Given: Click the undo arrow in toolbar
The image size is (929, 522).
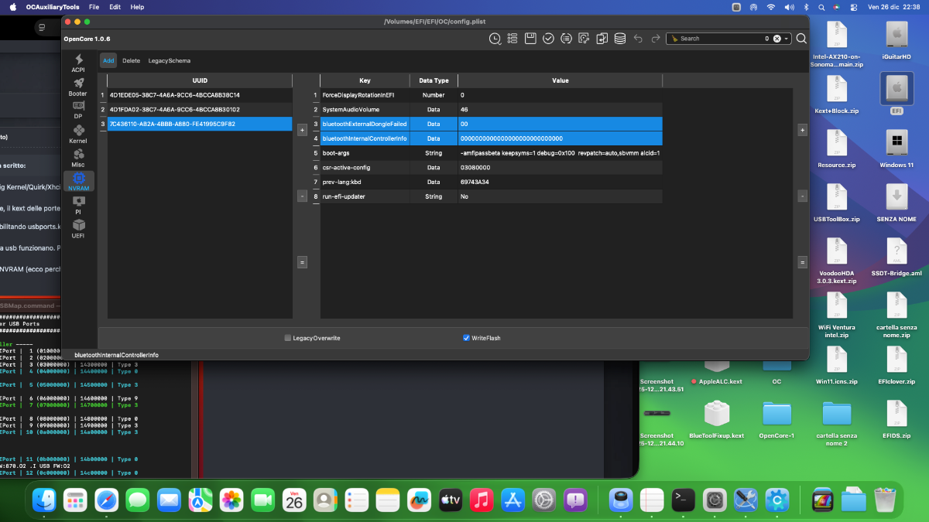Looking at the screenshot, I should pos(638,38).
